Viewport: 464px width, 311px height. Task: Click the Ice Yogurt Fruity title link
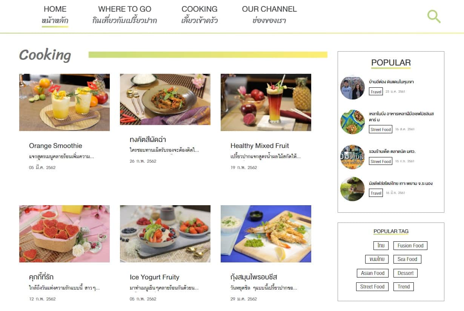[154, 277]
